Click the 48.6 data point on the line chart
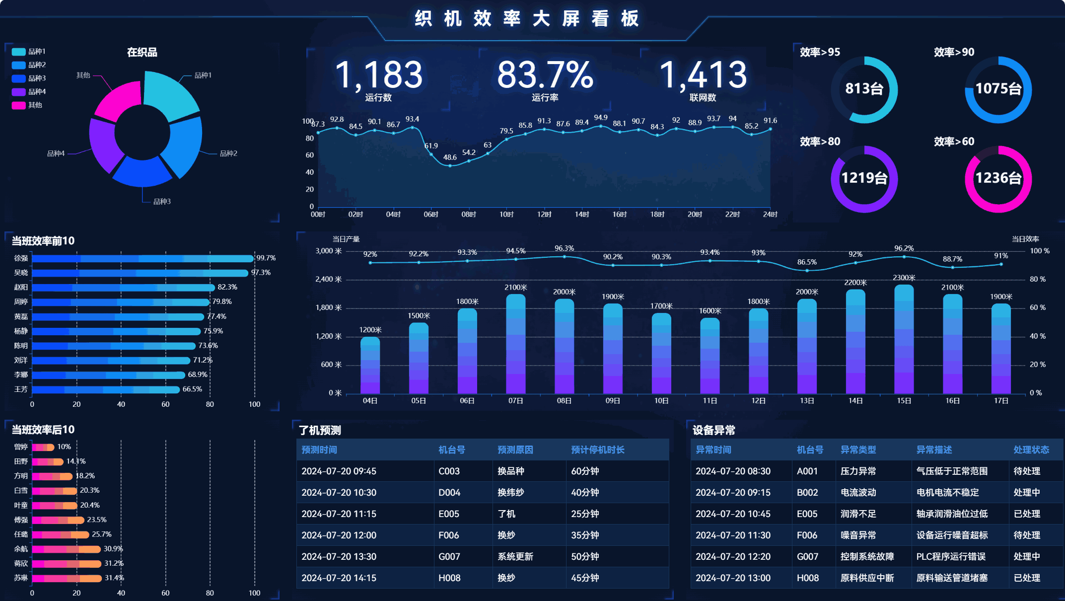Image resolution: width=1065 pixels, height=601 pixels. pos(450,165)
